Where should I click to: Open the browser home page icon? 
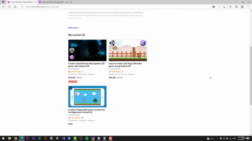pos(15,7)
